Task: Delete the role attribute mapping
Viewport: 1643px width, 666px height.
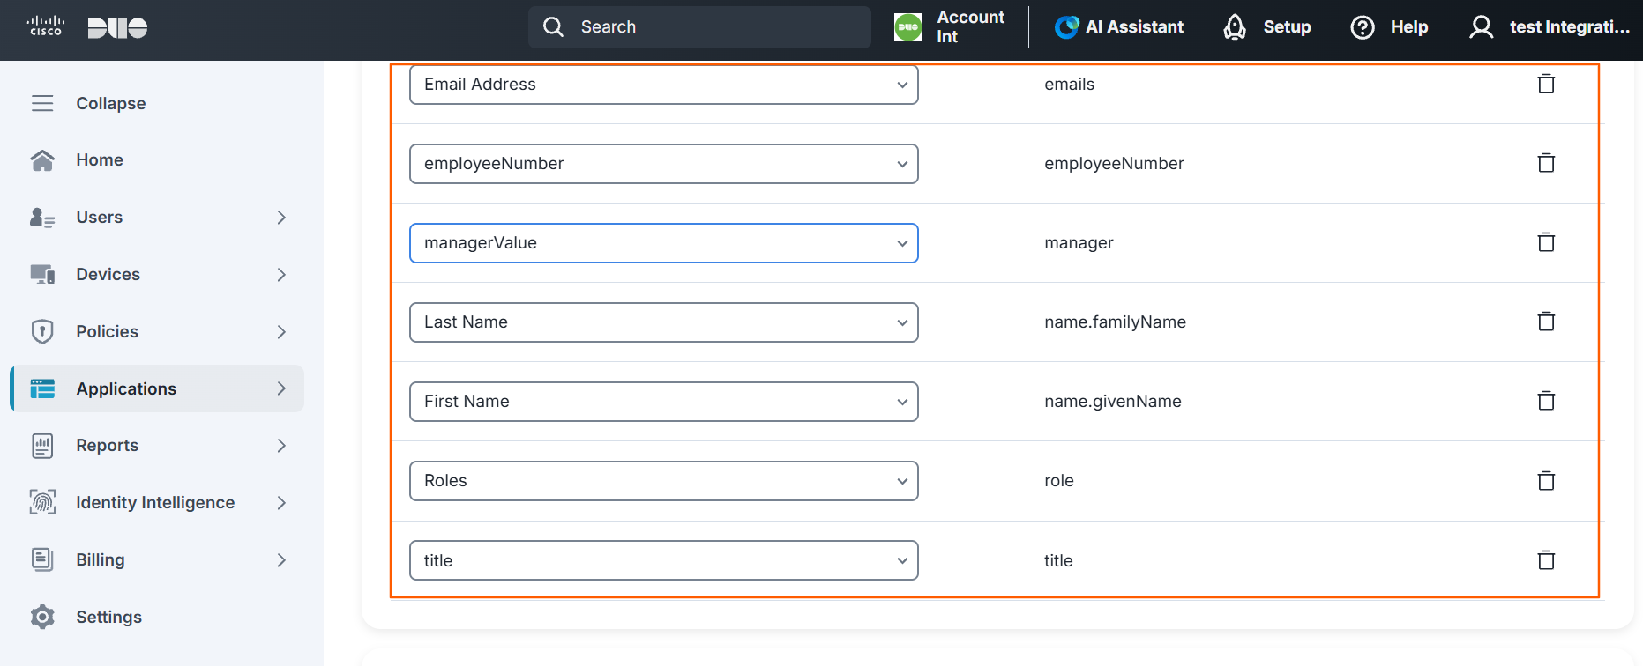Action: [1546, 481]
